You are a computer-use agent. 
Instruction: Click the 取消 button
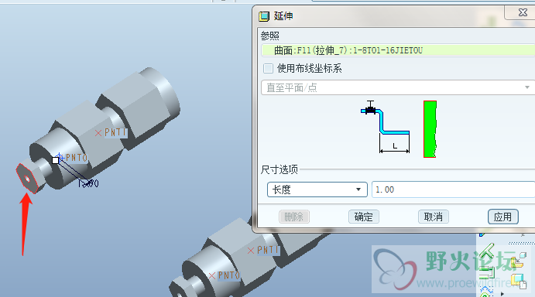point(434,217)
